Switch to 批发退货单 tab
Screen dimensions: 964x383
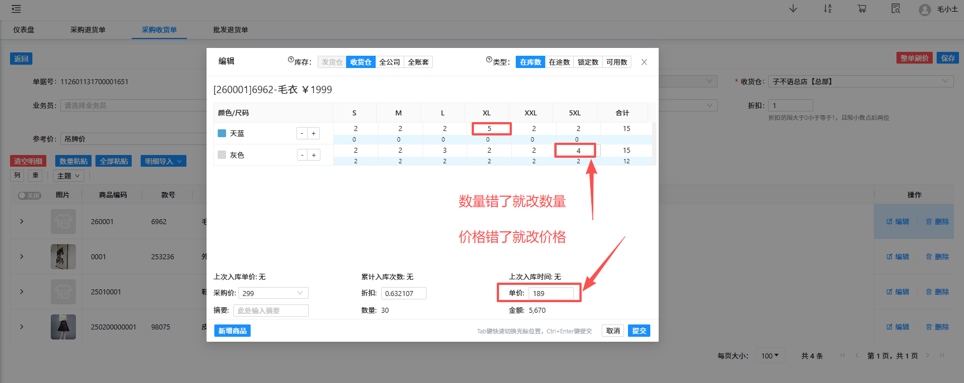click(x=231, y=30)
